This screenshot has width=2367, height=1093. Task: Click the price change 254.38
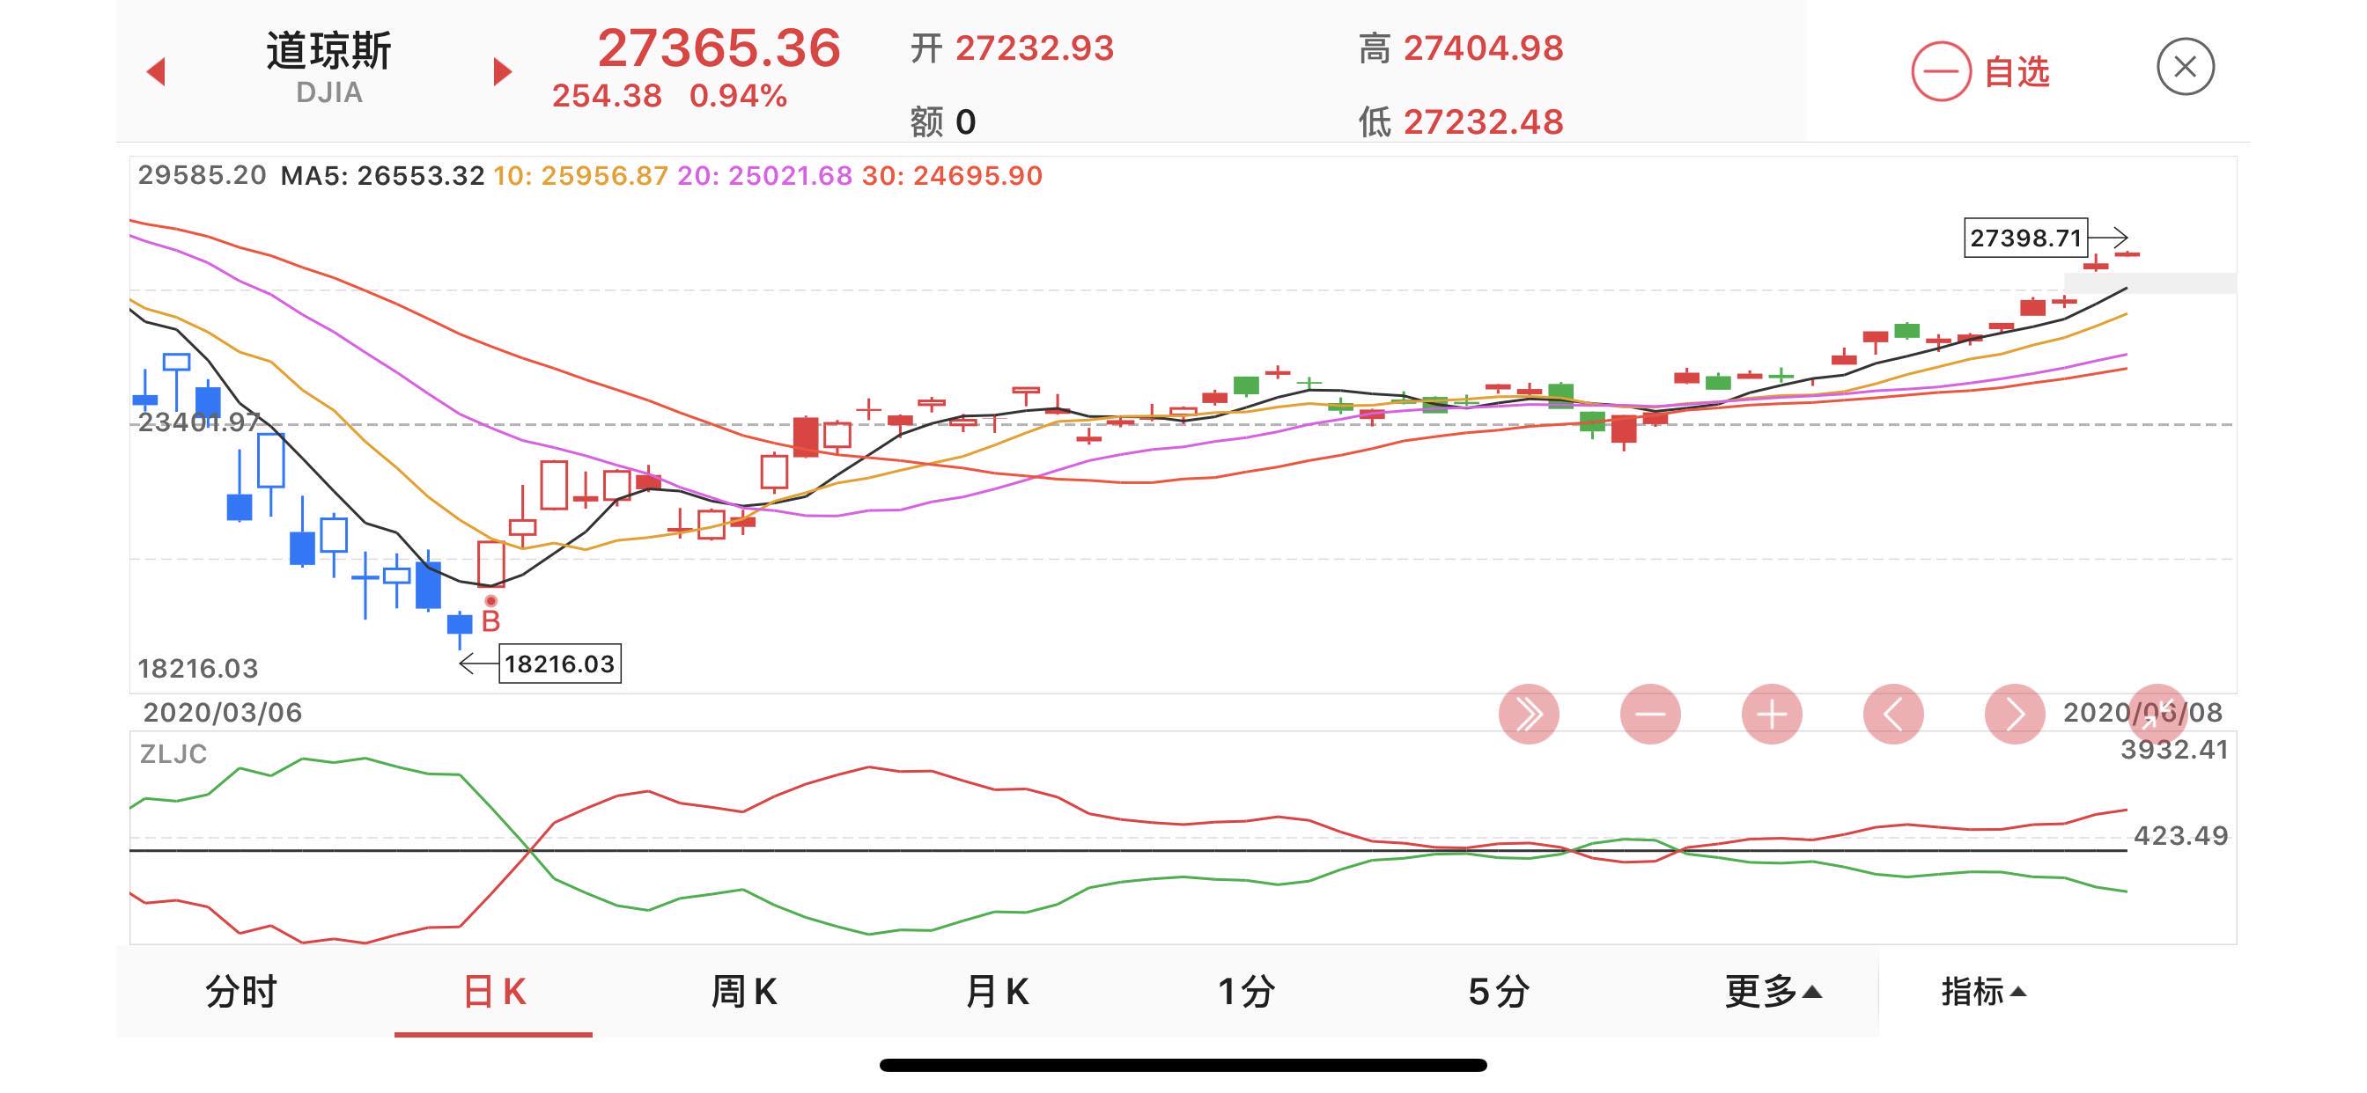point(607,96)
